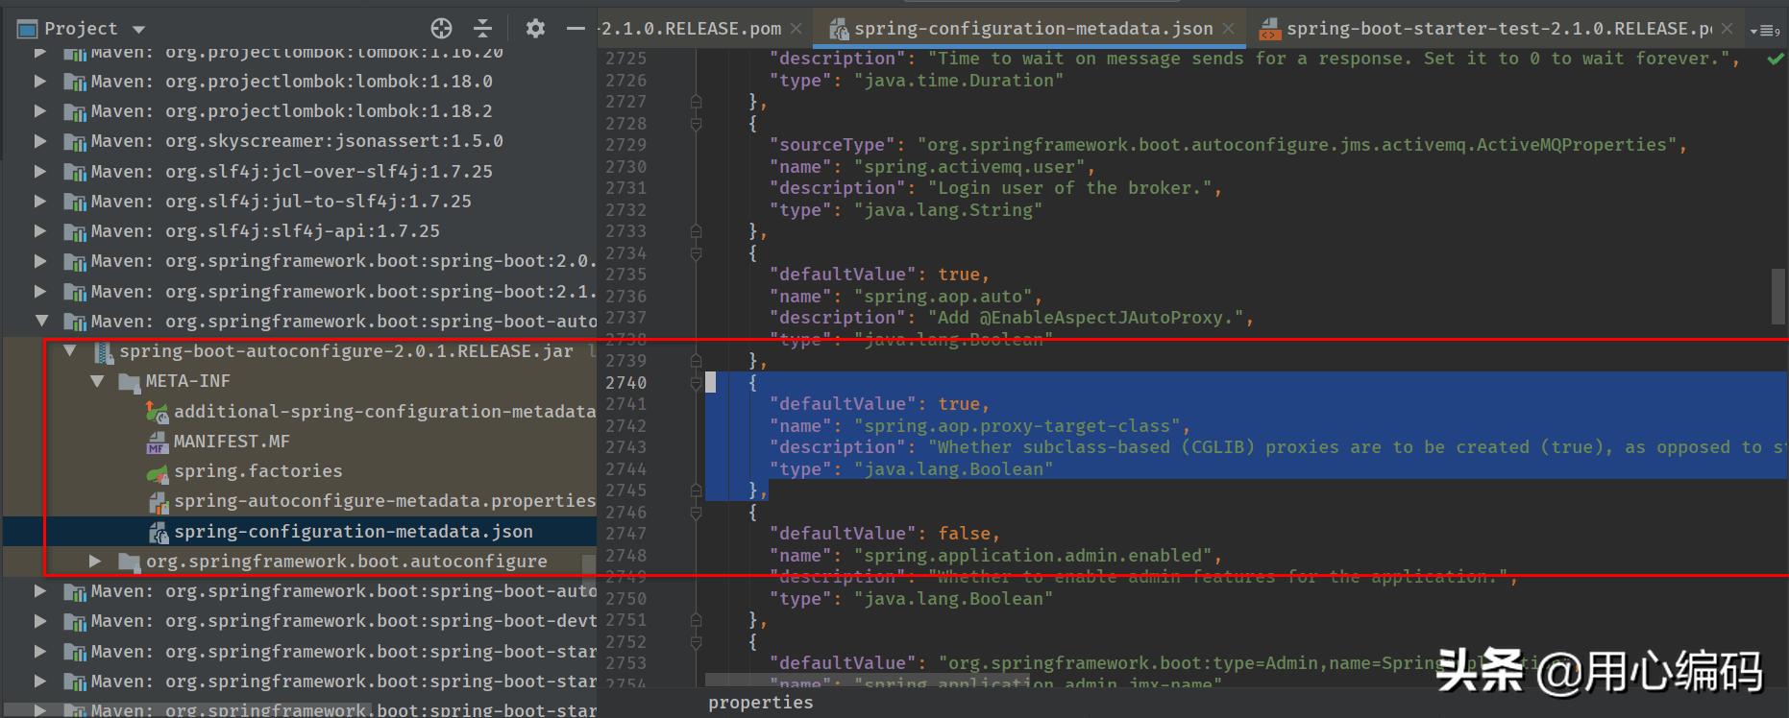Viewport: 1789px width, 718px height.
Task: Click the META-INF folder icon
Action: tap(130, 382)
